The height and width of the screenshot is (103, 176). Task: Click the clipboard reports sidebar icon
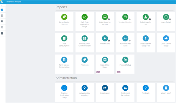point(2,16)
